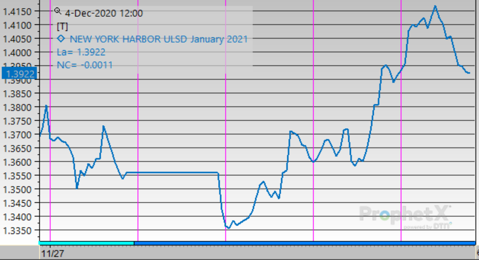Select the blue 1.3922 current price tag
This screenshot has width=479, height=260.
pos(18,74)
